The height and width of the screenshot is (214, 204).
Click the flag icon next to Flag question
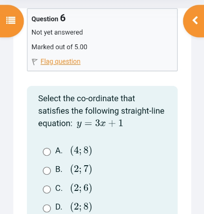[34, 62]
